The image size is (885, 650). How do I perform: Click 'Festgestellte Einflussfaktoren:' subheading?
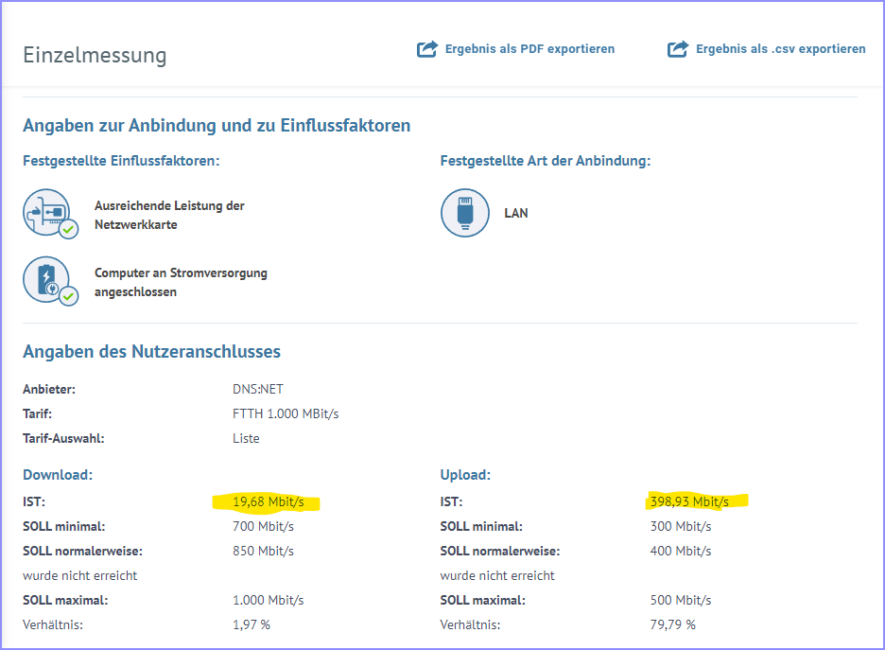click(x=121, y=161)
